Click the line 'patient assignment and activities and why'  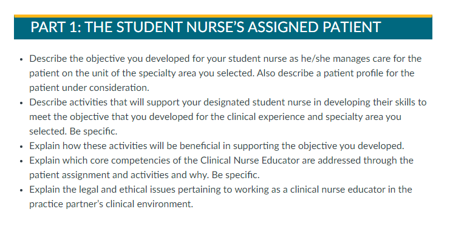[x=145, y=175]
